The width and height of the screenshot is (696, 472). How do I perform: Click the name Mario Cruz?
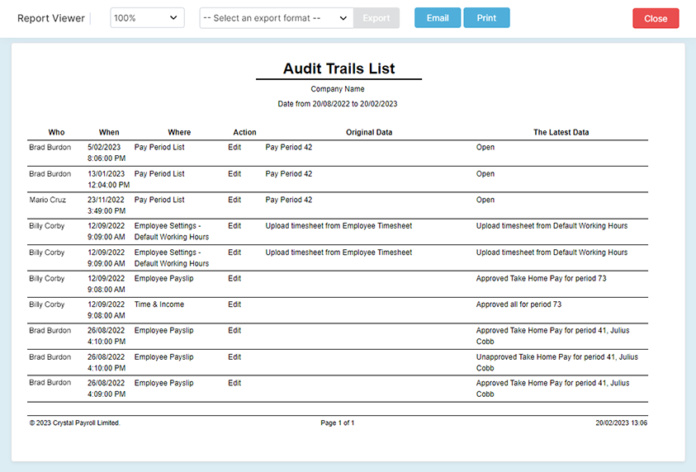48,200
